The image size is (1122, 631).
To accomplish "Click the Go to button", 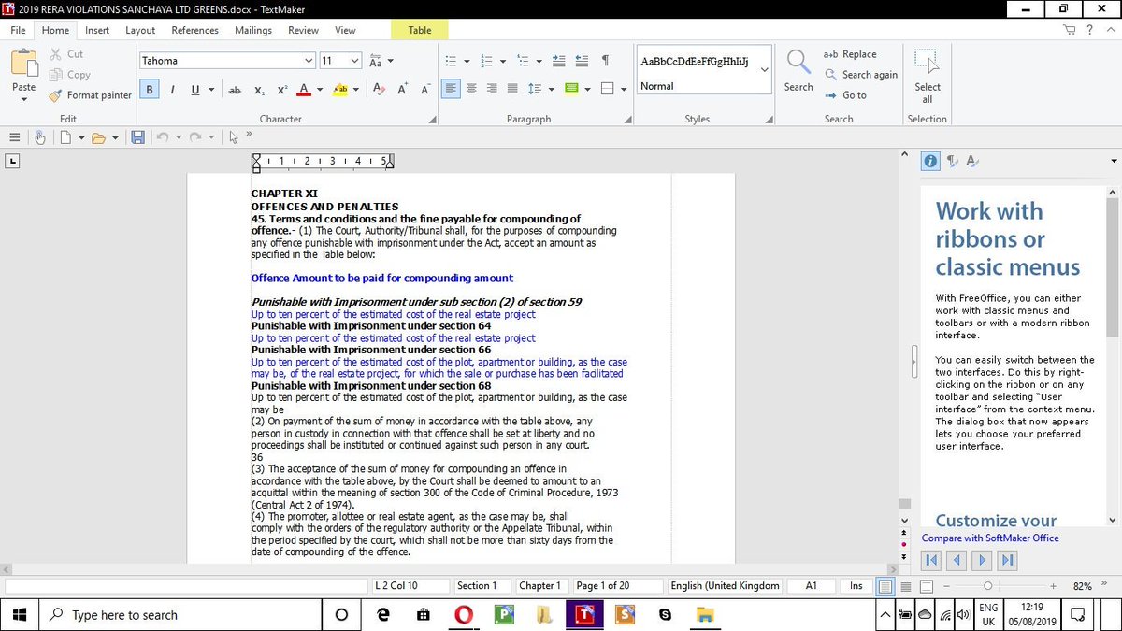I will [845, 95].
